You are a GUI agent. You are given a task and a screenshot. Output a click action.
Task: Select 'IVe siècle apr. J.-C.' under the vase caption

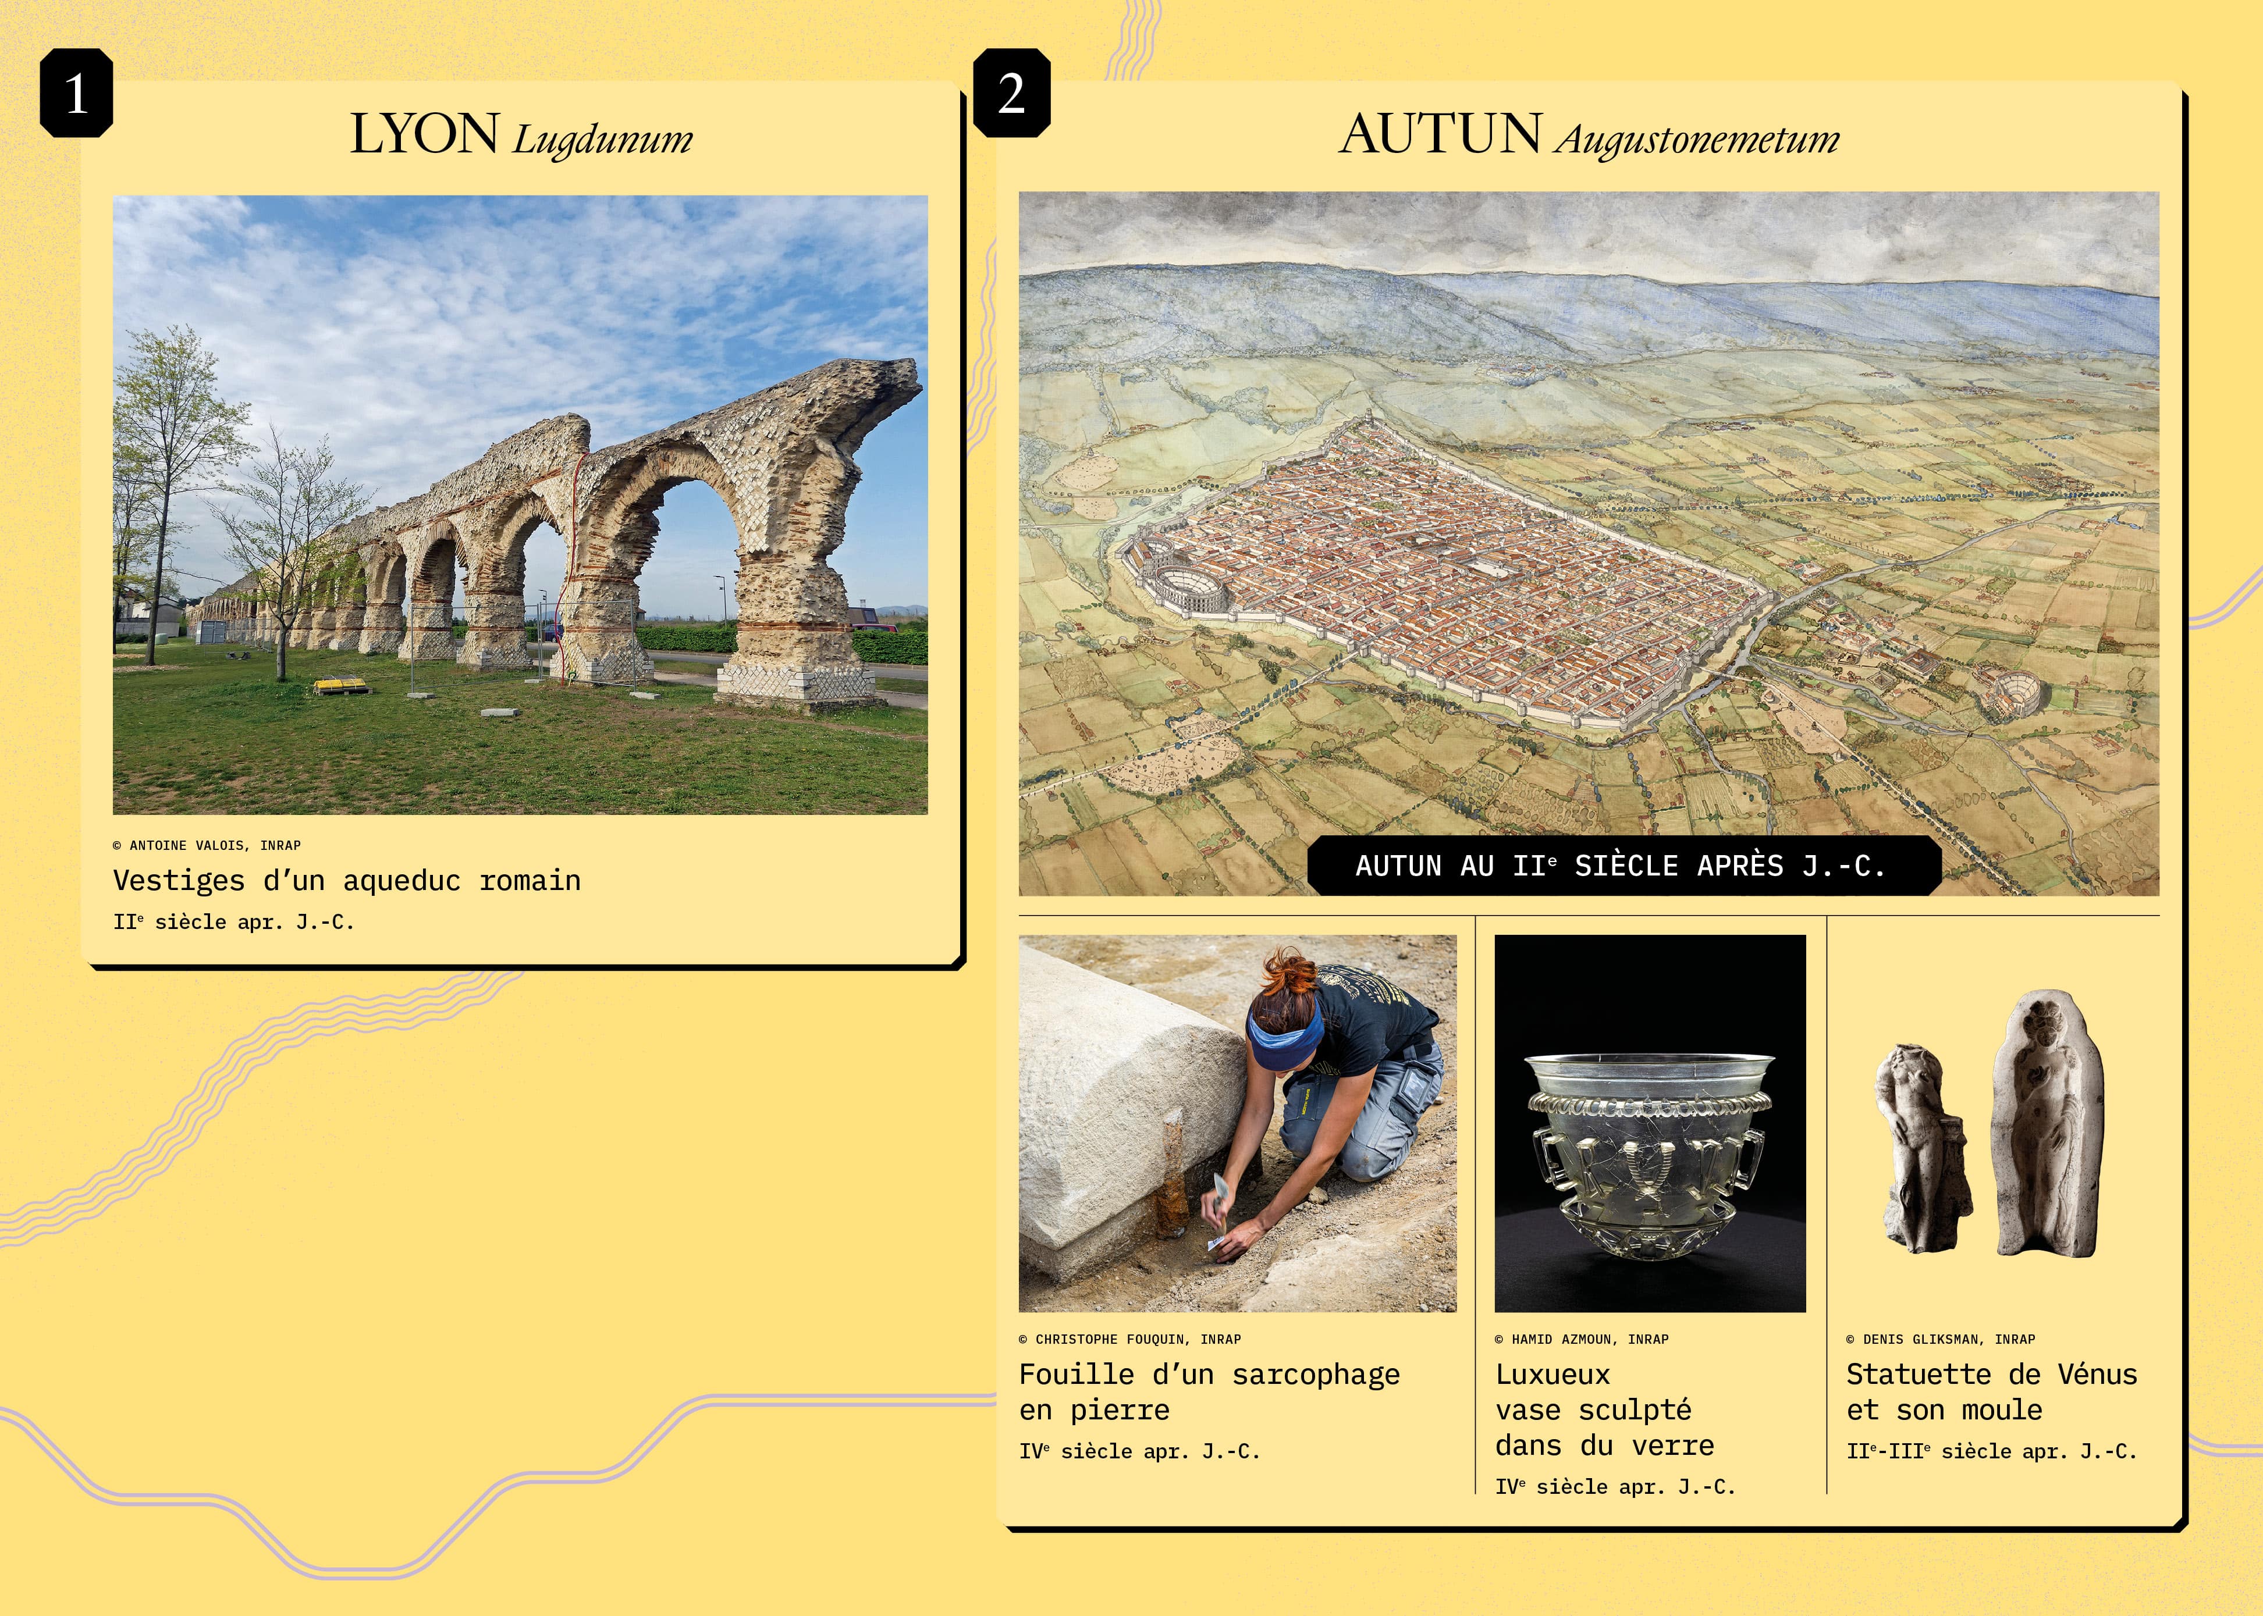[x=1616, y=1487]
